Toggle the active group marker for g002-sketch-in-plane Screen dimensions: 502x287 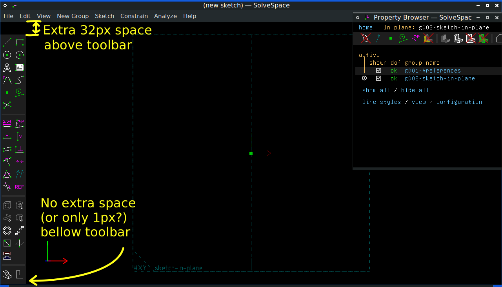tap(364, 78)
